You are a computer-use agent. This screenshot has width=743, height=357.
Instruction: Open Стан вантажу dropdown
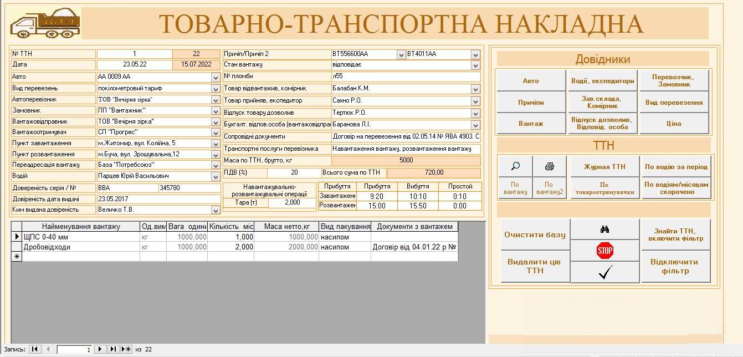click(475, 65)
